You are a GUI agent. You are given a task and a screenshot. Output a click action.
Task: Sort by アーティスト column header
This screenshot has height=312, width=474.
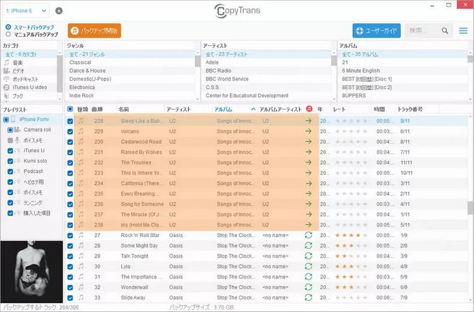[178, 109]
